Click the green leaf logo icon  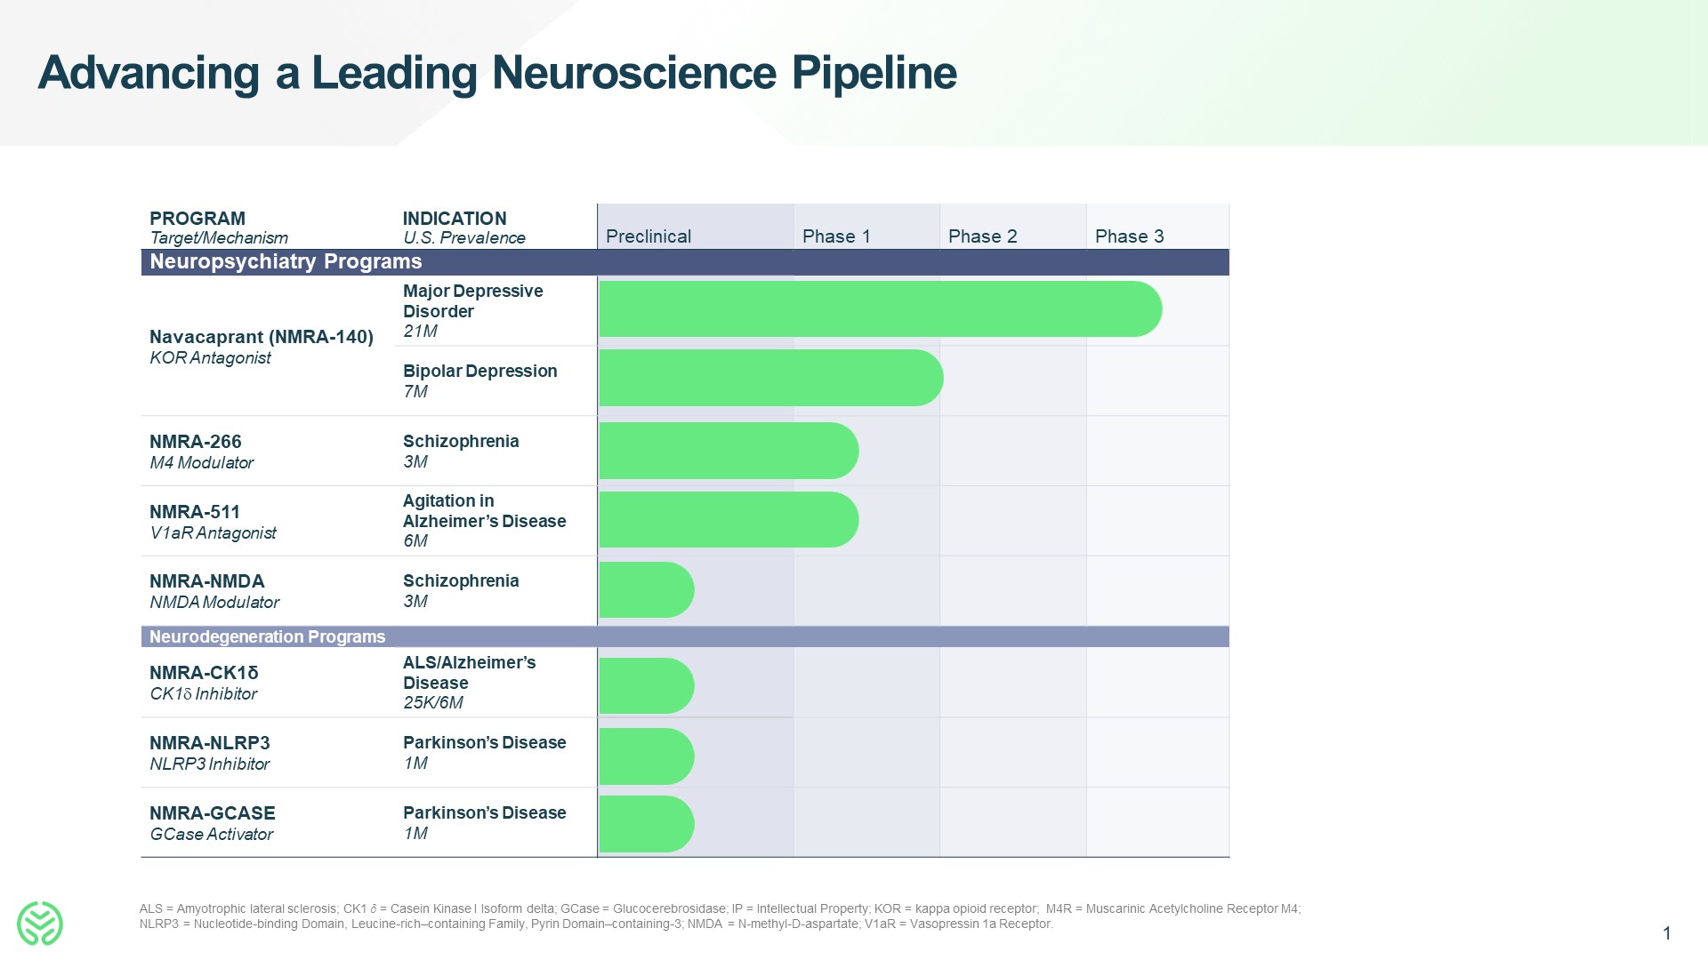(x=40, y=923)
